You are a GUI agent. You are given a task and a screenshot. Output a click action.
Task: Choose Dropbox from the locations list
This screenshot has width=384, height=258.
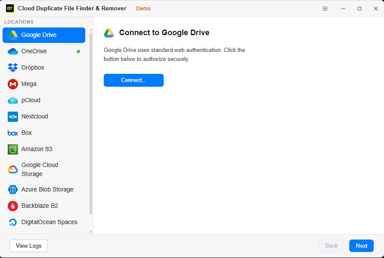pyautogui.click(x=44, y=67)
